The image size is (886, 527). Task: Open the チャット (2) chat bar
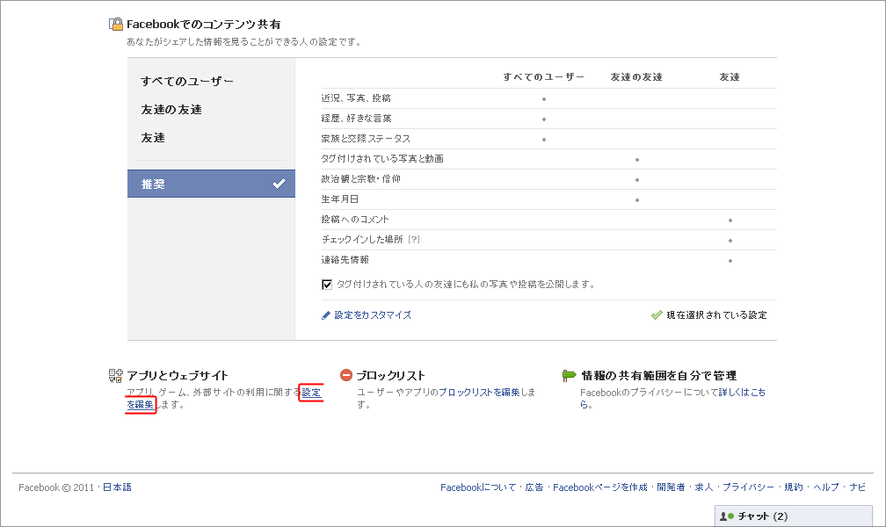click(794, 516)
